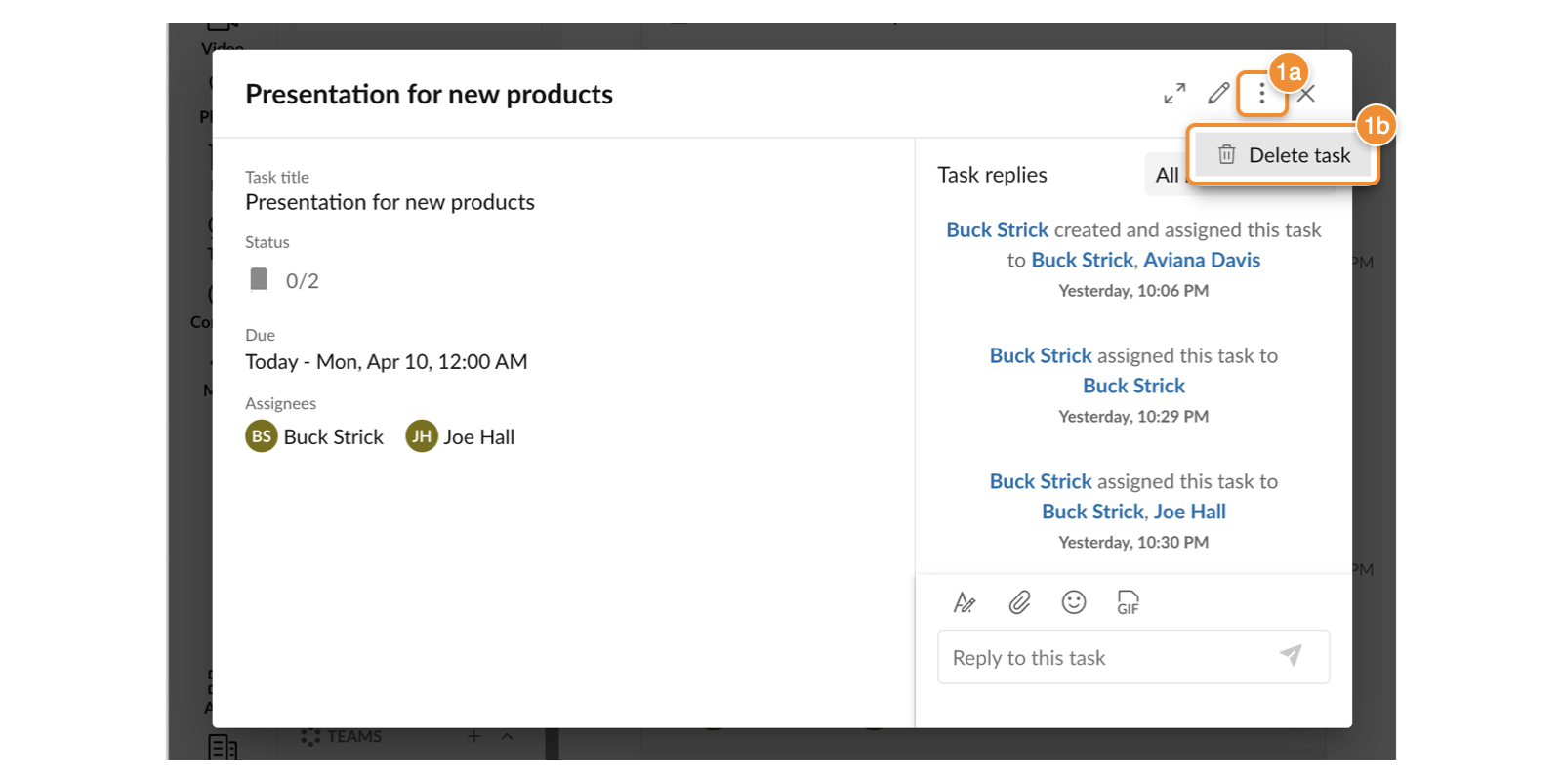Screen dimensions: 1562x781
Task: Click the JH avatar for Joe Hall
Action: coord(422,436)
